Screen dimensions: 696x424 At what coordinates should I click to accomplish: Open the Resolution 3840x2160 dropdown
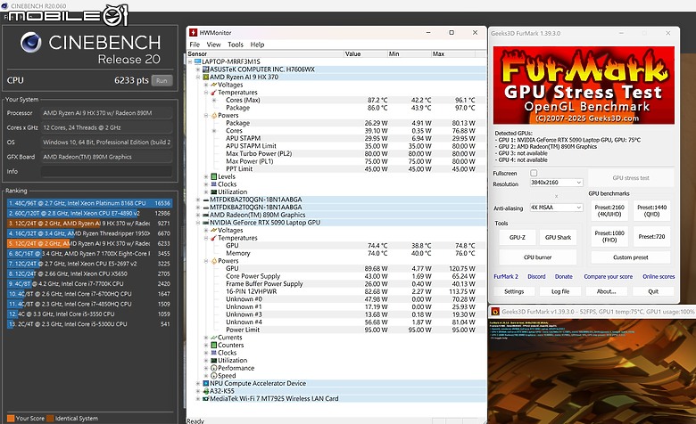pos(556,183)
